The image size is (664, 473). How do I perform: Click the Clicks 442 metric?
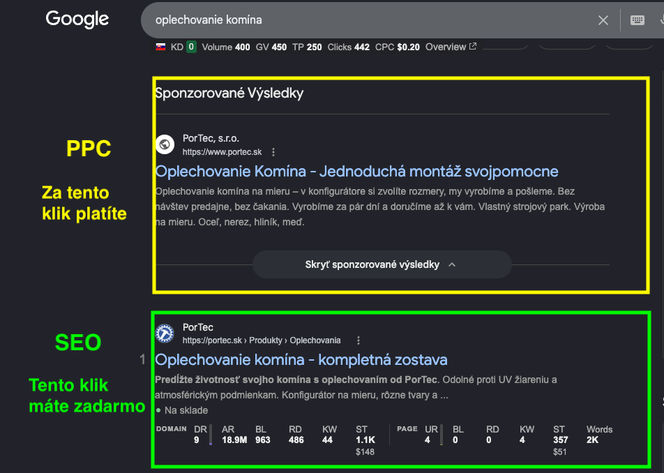coord(349,47)
